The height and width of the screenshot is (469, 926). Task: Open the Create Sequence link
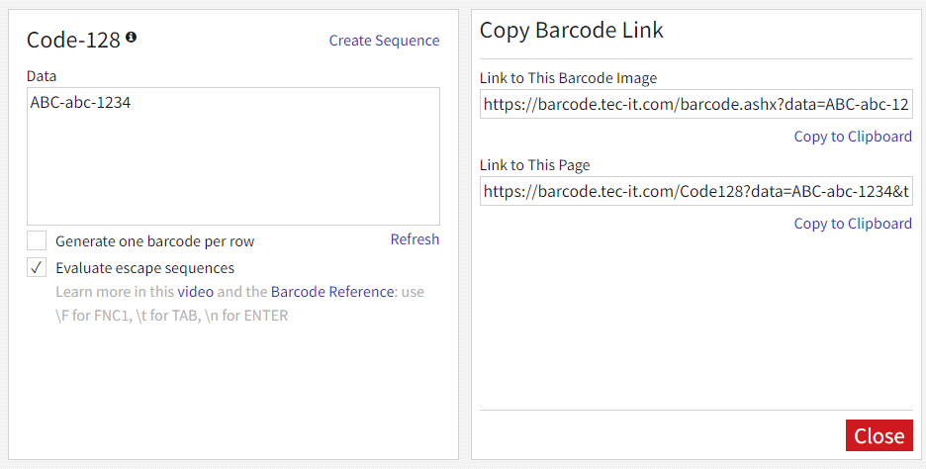(x=384, y=41)
